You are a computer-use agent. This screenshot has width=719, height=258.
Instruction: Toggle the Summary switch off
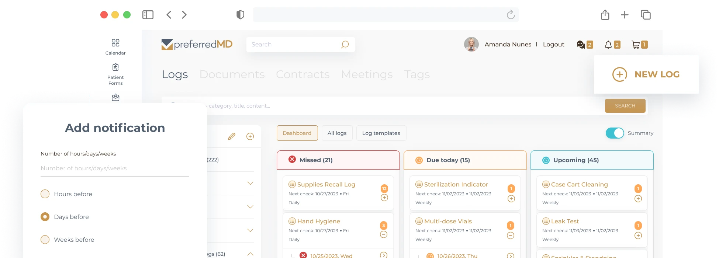click(615, 133)
